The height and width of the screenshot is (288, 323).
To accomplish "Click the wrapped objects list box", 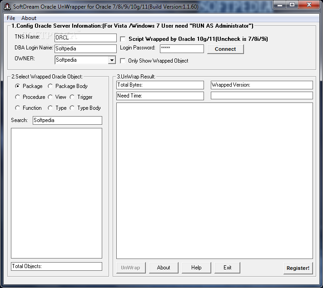I will coord(56,193).
